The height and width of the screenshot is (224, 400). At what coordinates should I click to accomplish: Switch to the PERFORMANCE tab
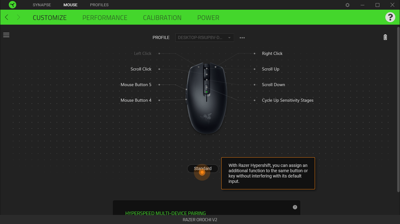tap(105, 18)
